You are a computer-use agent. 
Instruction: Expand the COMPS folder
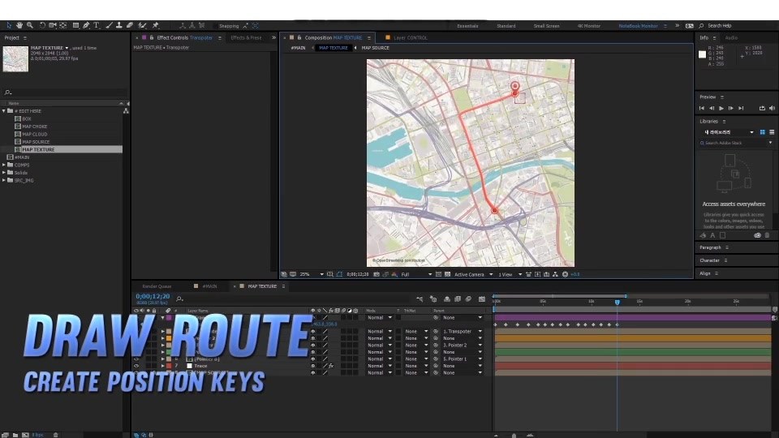pos(4,165)
